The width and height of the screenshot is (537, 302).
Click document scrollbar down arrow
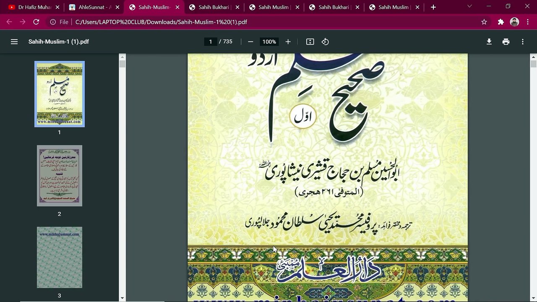(534, 298)
